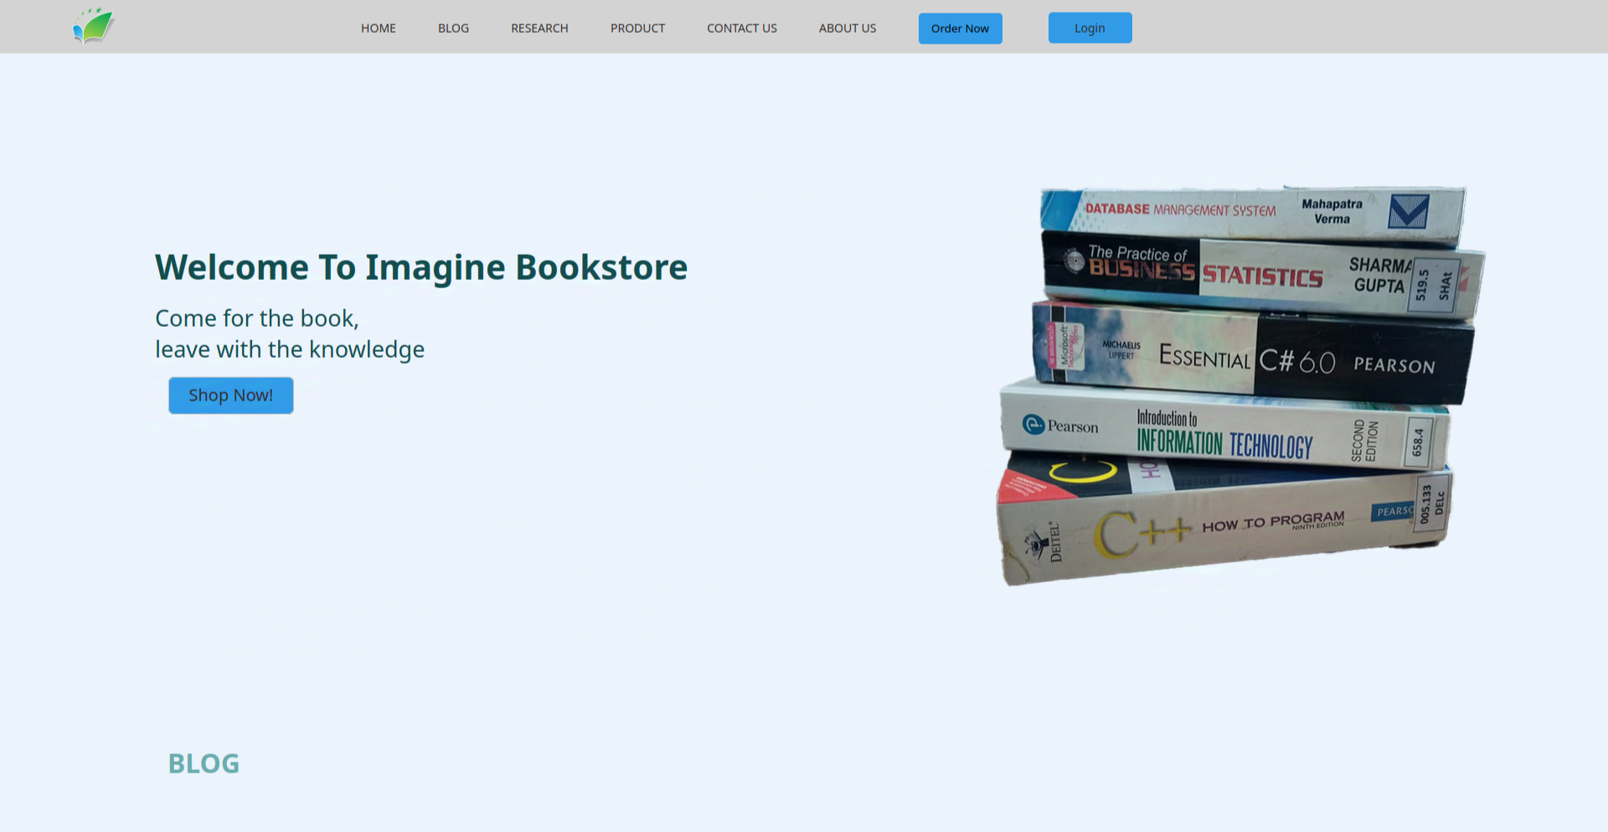This screenshot has width=1608, height=832.
Task: Click the bookstore logo in the header
Action: [x=92, y=25]
